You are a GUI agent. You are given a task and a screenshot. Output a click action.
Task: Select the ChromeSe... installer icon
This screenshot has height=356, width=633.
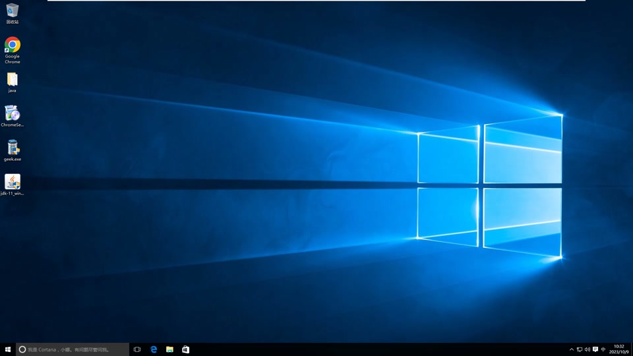pyautogui.click(x=12, y=116)
